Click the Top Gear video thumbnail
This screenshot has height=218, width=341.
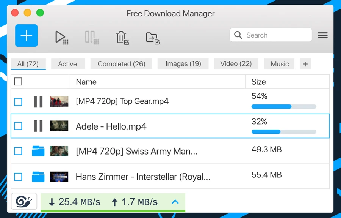[59, 101]
